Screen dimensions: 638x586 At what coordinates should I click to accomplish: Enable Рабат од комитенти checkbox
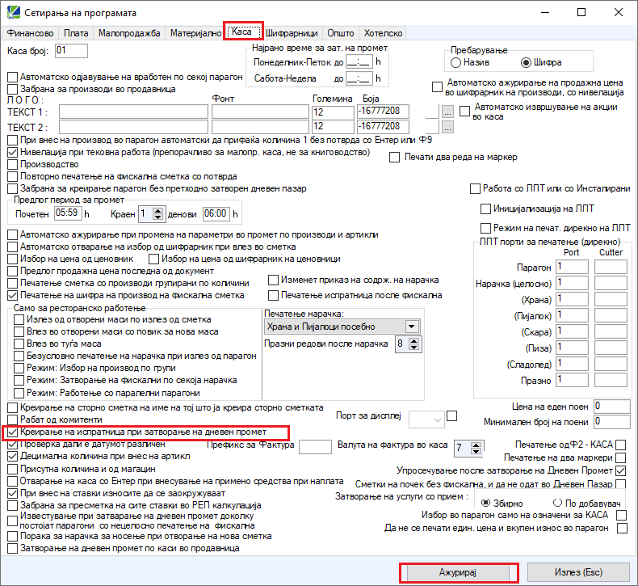(13, 419)
